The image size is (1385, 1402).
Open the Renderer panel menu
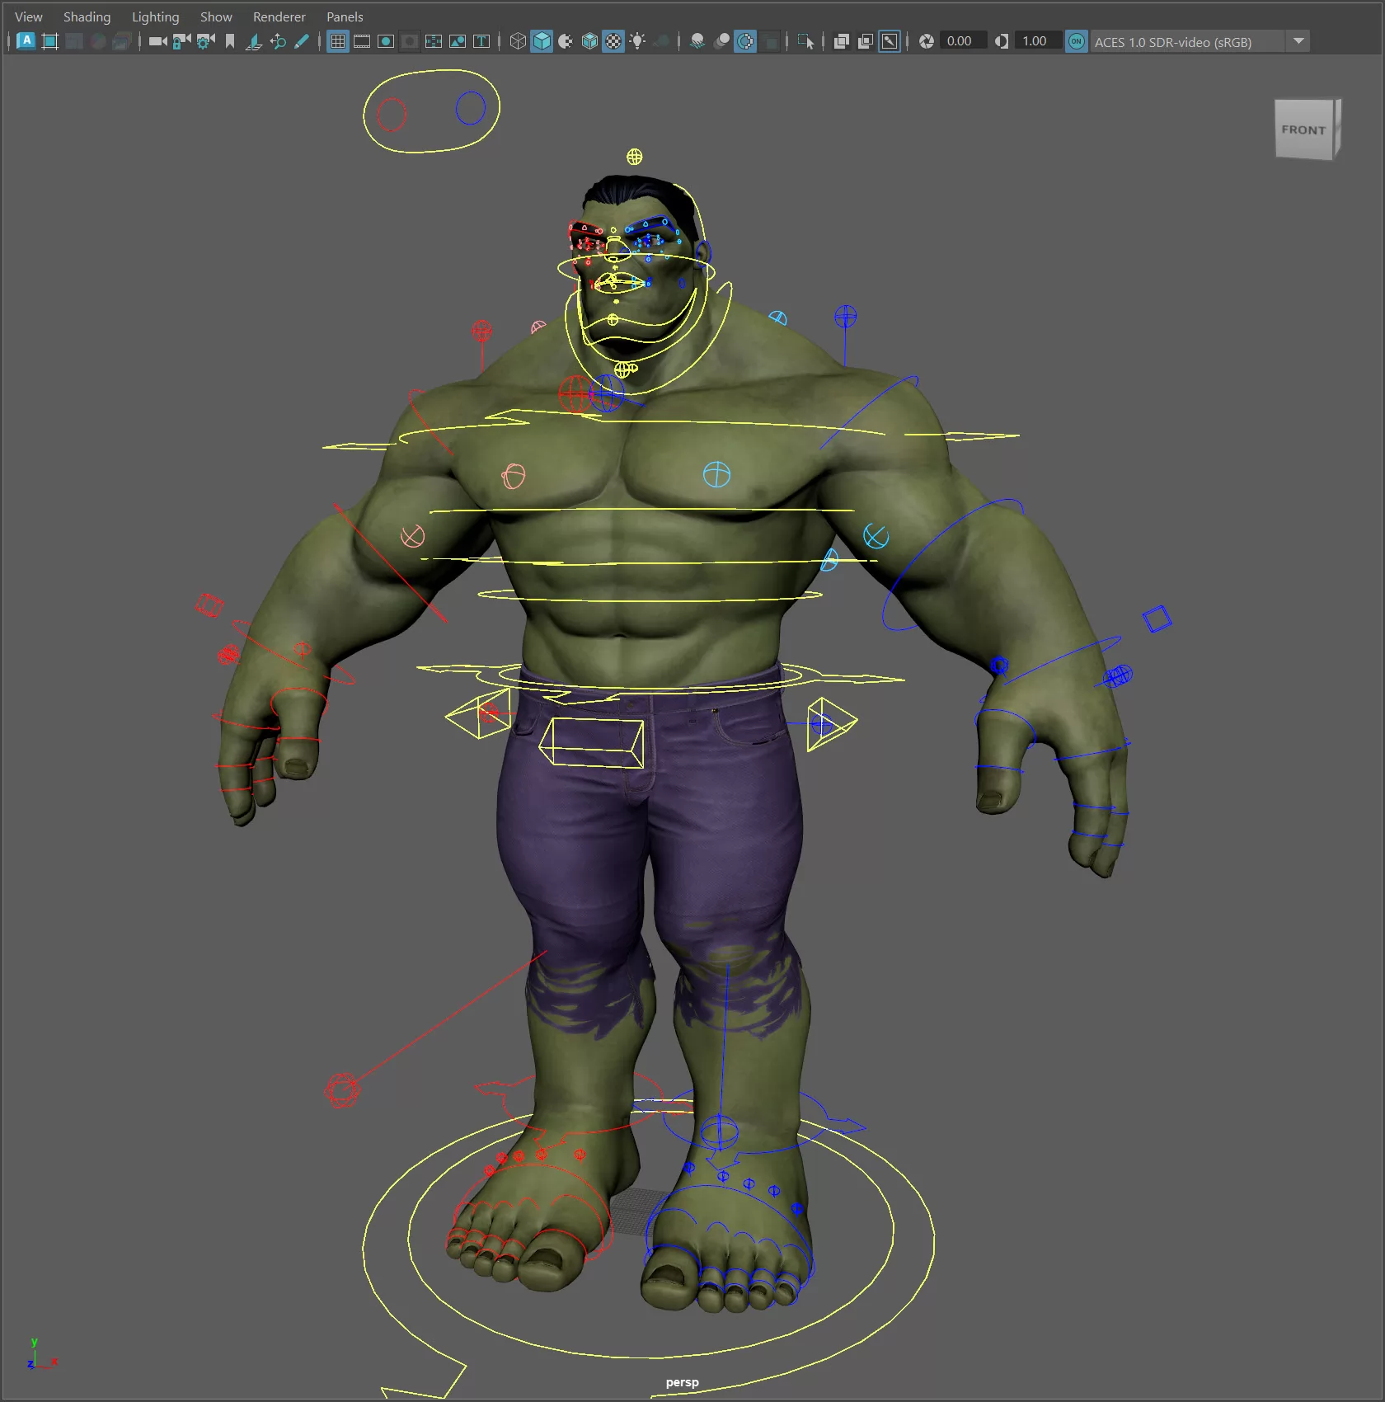pyautogui.click(x=279, y=16)
